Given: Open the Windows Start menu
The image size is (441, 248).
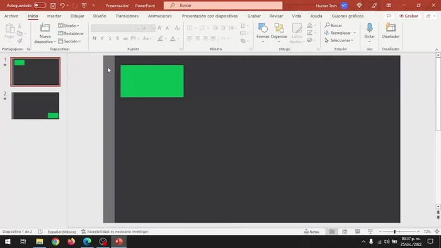Looking at the screenshot, I should [x=8, y=242].
